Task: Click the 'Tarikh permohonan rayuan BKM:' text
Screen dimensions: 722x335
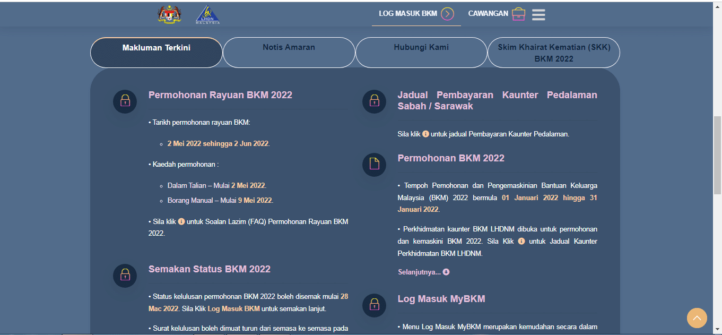Action: [x=199, y=122]
